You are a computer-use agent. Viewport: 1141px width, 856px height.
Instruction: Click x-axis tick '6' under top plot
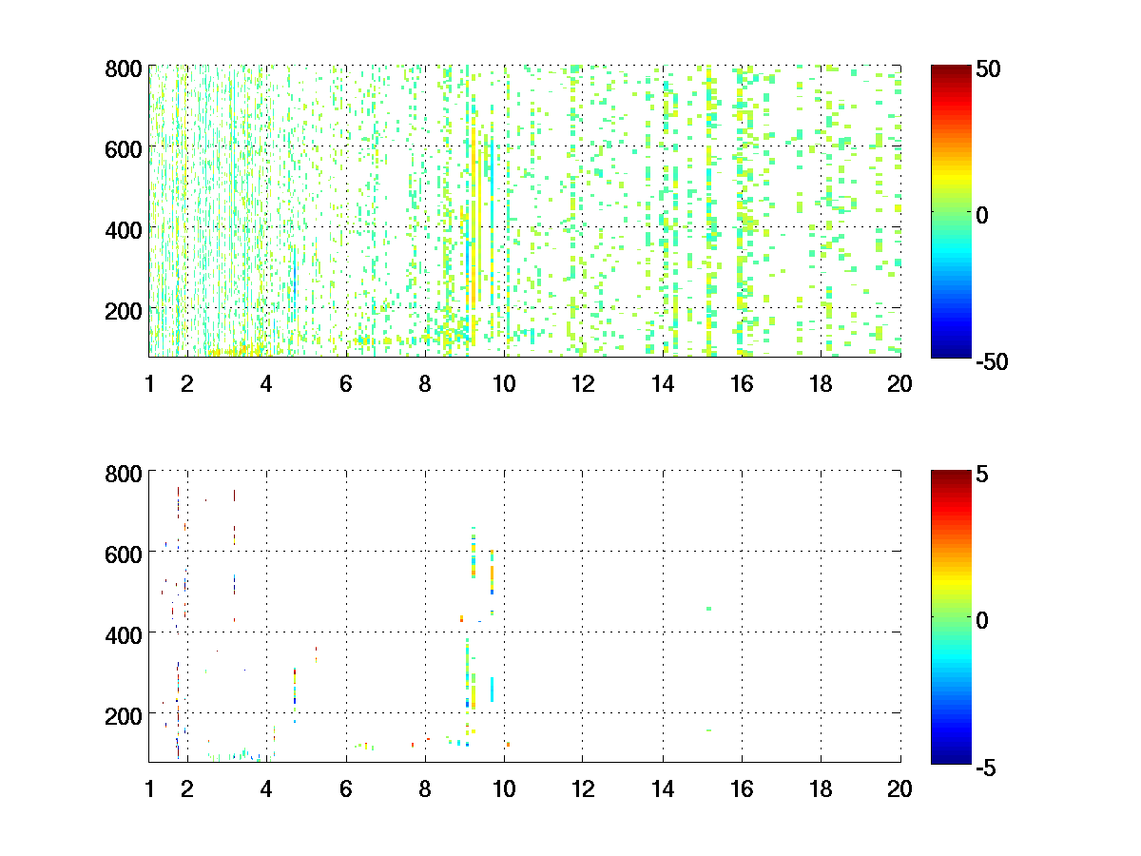pos(346,384)
